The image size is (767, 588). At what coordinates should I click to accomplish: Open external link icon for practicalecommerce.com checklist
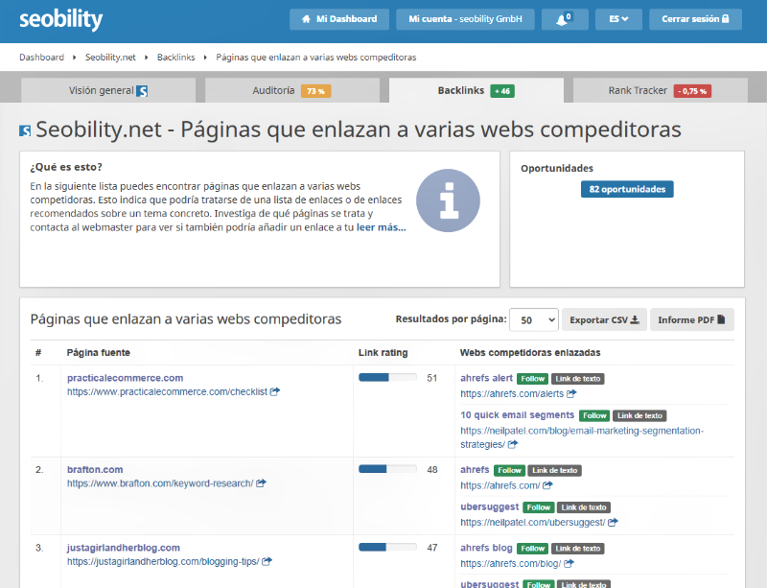(275, 392)
